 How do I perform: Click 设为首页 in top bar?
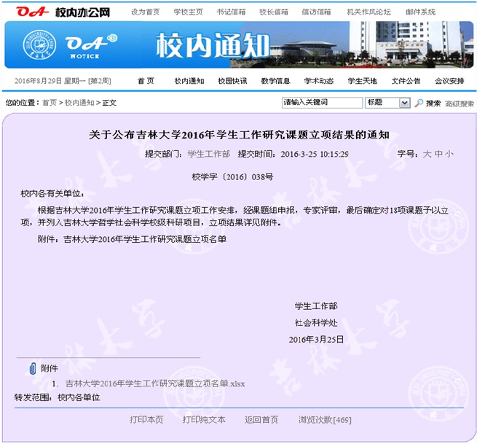point(145,12)
